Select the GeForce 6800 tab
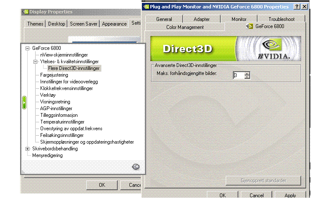The image size is (312, 201). 265,26
